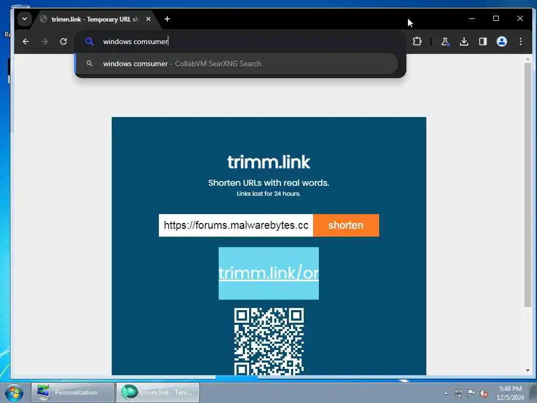Click 'Links last for 24 hours.' text

point(269,194)
